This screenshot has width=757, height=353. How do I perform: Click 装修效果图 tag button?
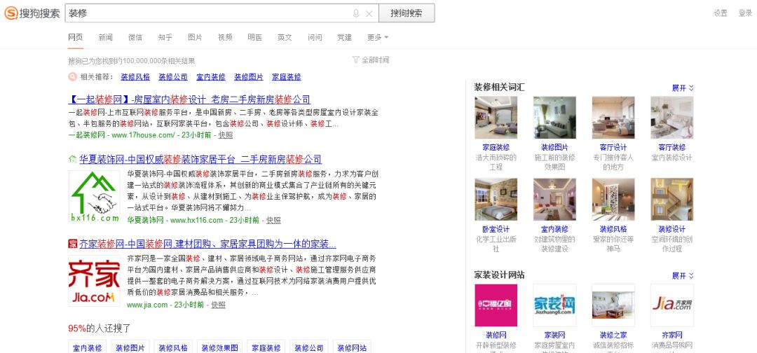coord(219,347)
